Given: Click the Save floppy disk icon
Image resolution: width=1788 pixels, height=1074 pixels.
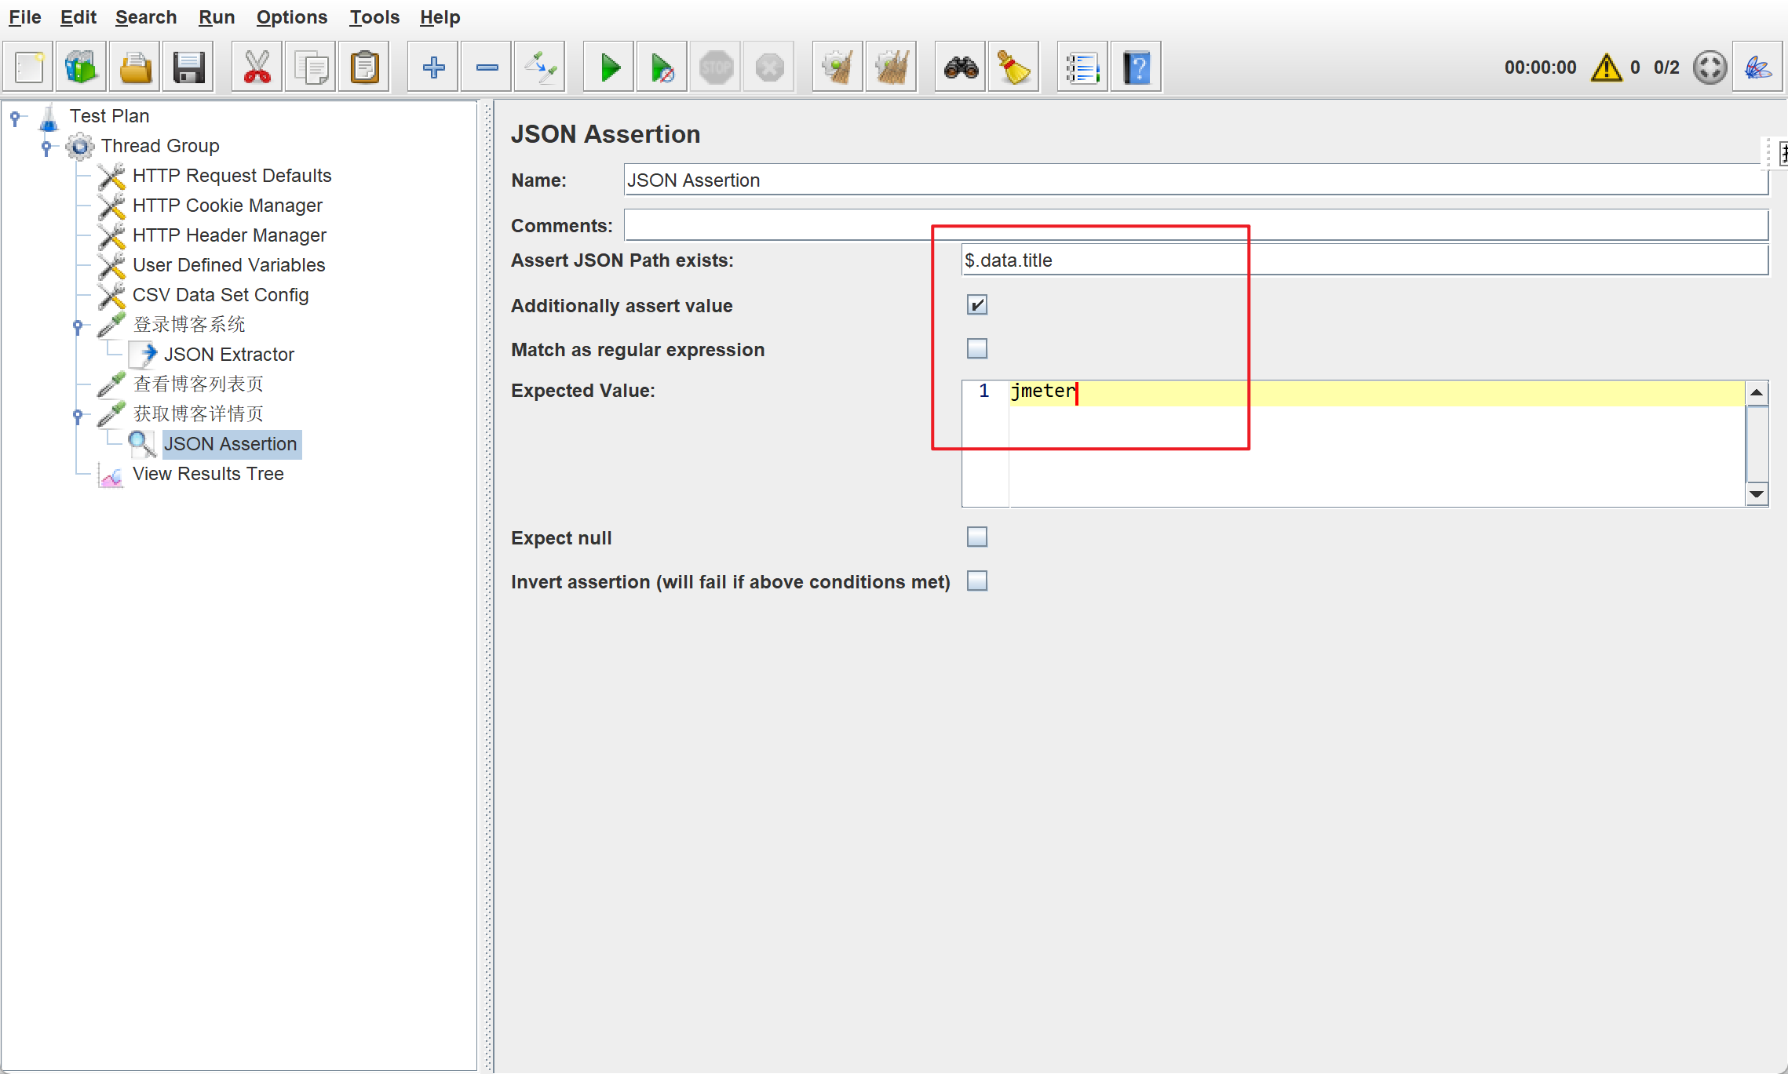Looking at the screenshot, I should pyautogui.click(x=189, y=67).
